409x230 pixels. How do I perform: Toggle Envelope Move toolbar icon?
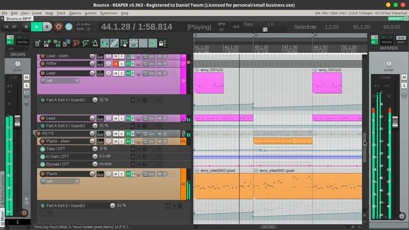pos(134,43)
